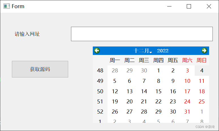Click the 周五 weekday header
Image resolution: width=219 pixels, height=131 pixels.
[173, 60]
